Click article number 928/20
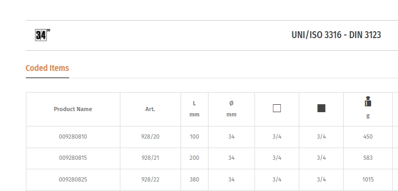Image resolution: width=398 pixels, height=191 pixels. tap(150, 137)
